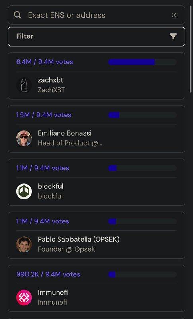Click the Founder @ Opsek subtitle
Screen dimensions: 193x319
(x=66, y=249)
